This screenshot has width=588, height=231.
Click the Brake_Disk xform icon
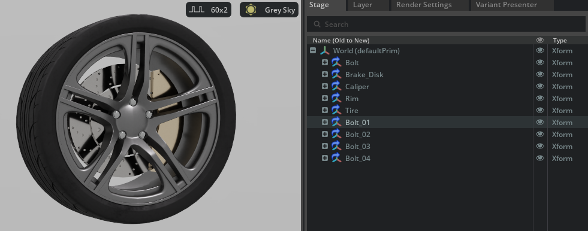pos(336,74)
